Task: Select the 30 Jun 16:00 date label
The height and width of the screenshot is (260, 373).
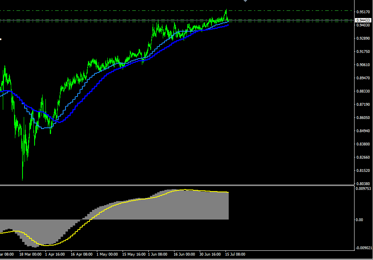Action: click(x=210, y=254)
